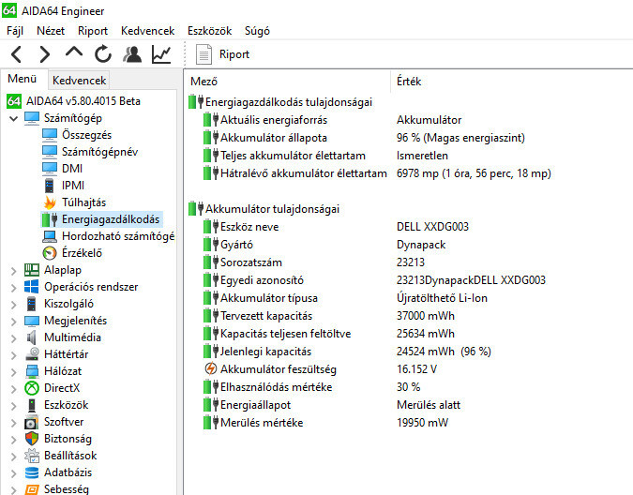
Task: Switch to the Kedvencek tab in side panel
Action: click(79, 81)
